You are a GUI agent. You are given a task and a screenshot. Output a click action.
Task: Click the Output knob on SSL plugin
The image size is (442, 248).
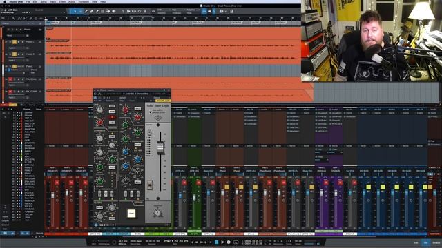click(158, 213)
